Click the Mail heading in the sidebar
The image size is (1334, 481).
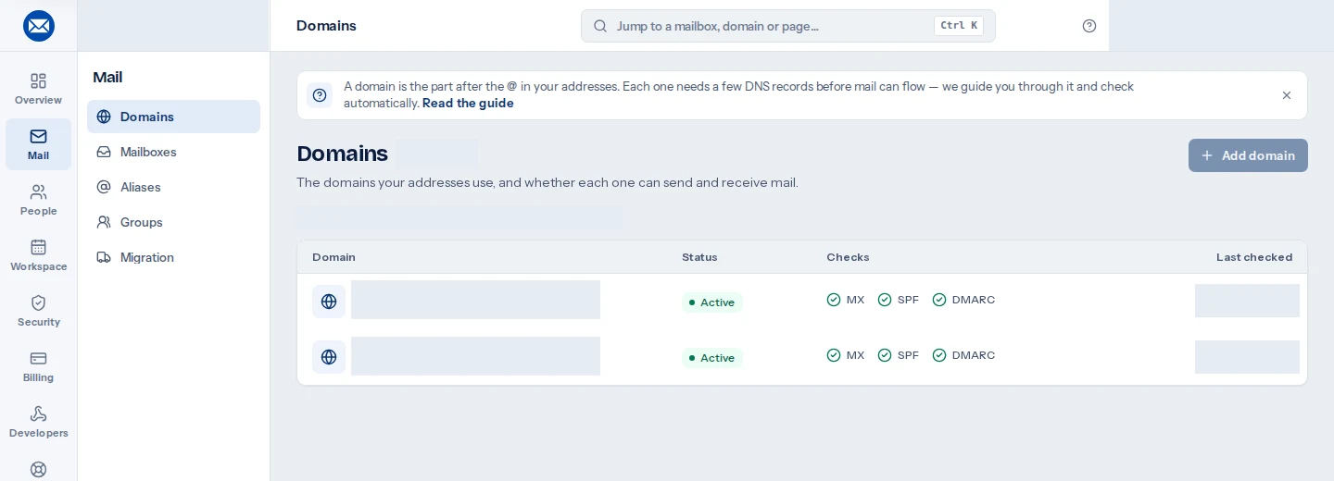(107, 78)
